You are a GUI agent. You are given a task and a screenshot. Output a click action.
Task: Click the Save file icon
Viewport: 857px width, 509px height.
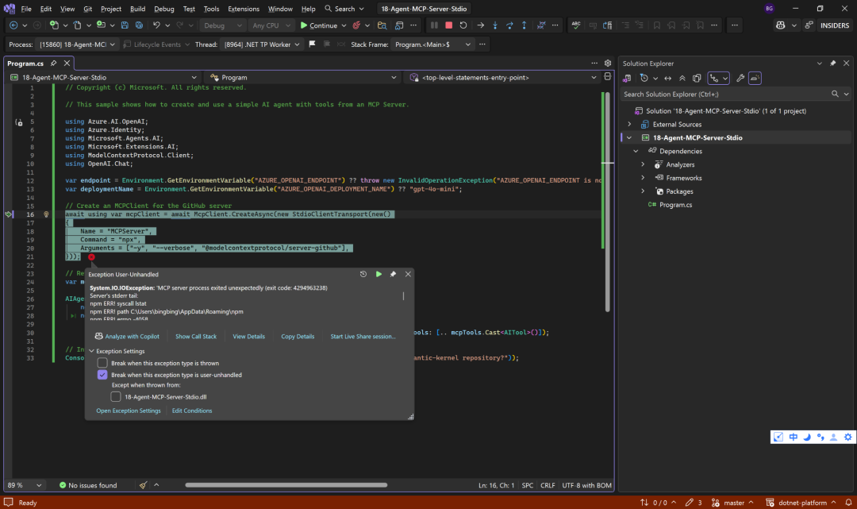(x=125, y=25)
